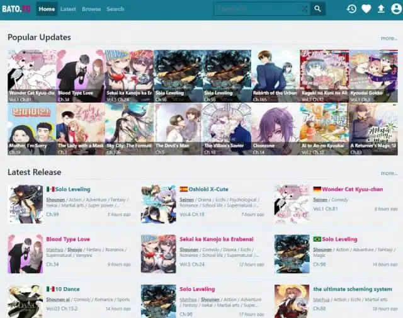Image resolution: width=403 pixels, height=318 pixels.
Task: Open Wonder Cat Kyuu-chan title link
Action: (x=353, y=190)
